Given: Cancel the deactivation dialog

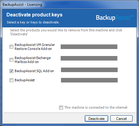Looking at the screenshot, I should [121, 118].
